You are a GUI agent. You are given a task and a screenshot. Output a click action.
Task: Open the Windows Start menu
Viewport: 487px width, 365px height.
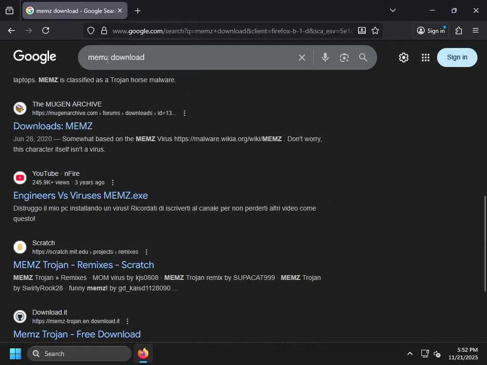15,354
